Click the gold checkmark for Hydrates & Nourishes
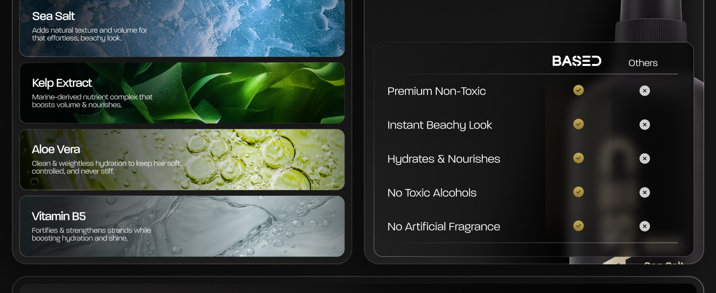The width and height of the screenshot is (716, 293). (579, 158)
